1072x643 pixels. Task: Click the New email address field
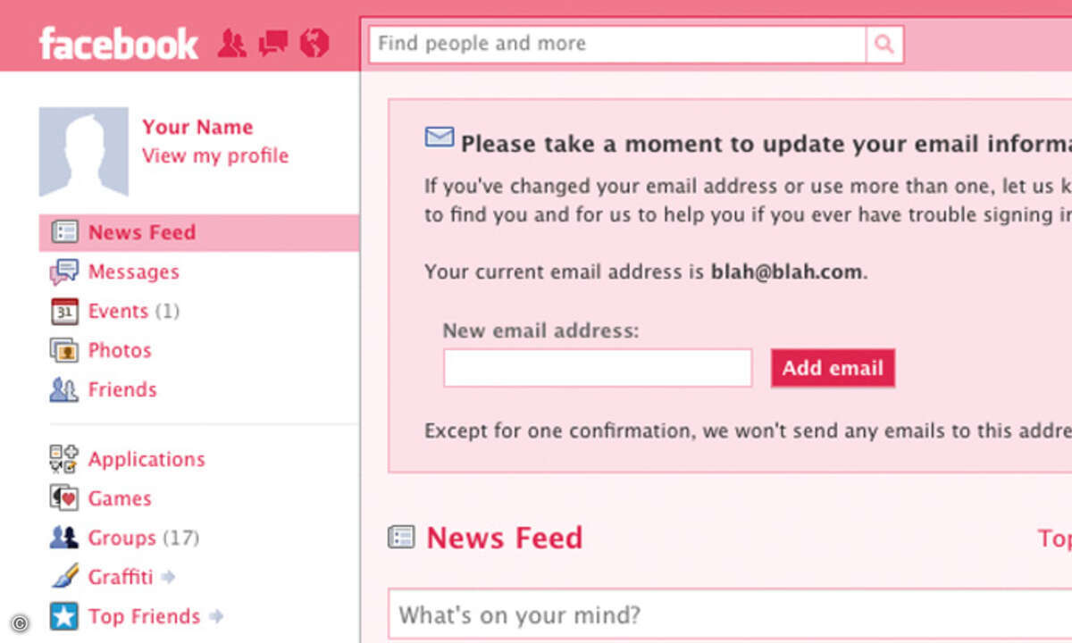click(x=598, y=368)
